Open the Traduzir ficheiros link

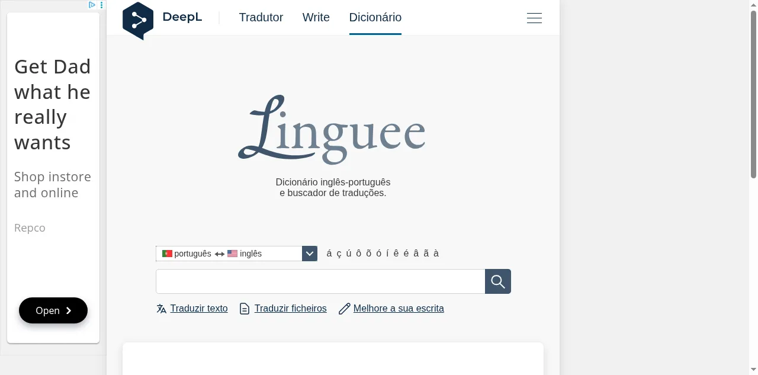[291, 309]
